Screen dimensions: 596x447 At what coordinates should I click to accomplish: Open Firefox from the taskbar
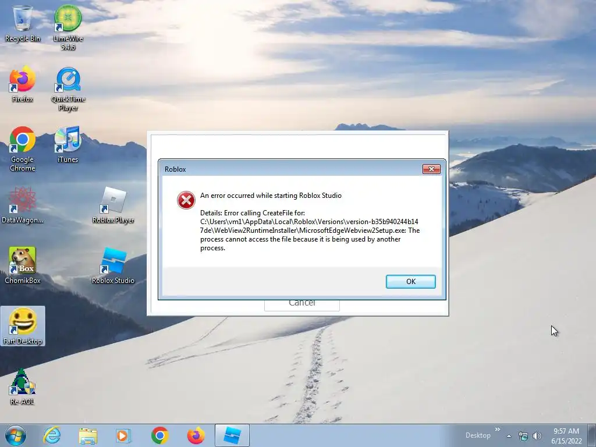tap(196, 435)
